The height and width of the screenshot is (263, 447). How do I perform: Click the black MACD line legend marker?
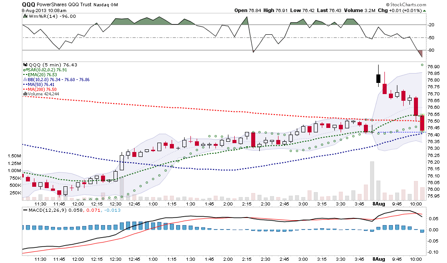click(25, 210)
